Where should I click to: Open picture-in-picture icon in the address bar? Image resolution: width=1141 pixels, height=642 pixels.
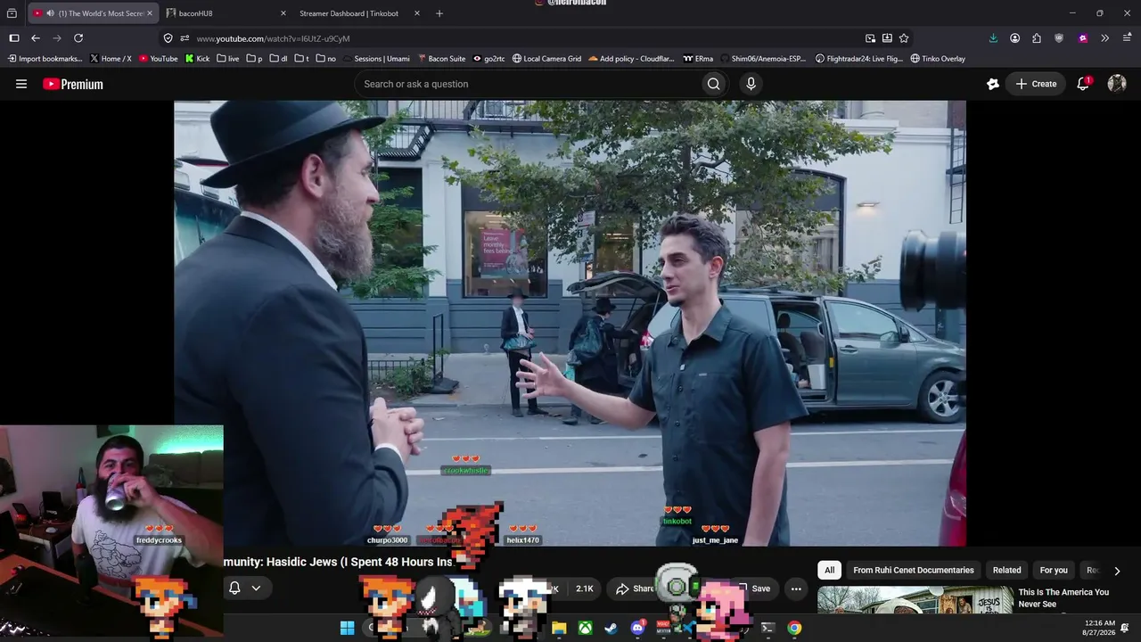(870, 38)
